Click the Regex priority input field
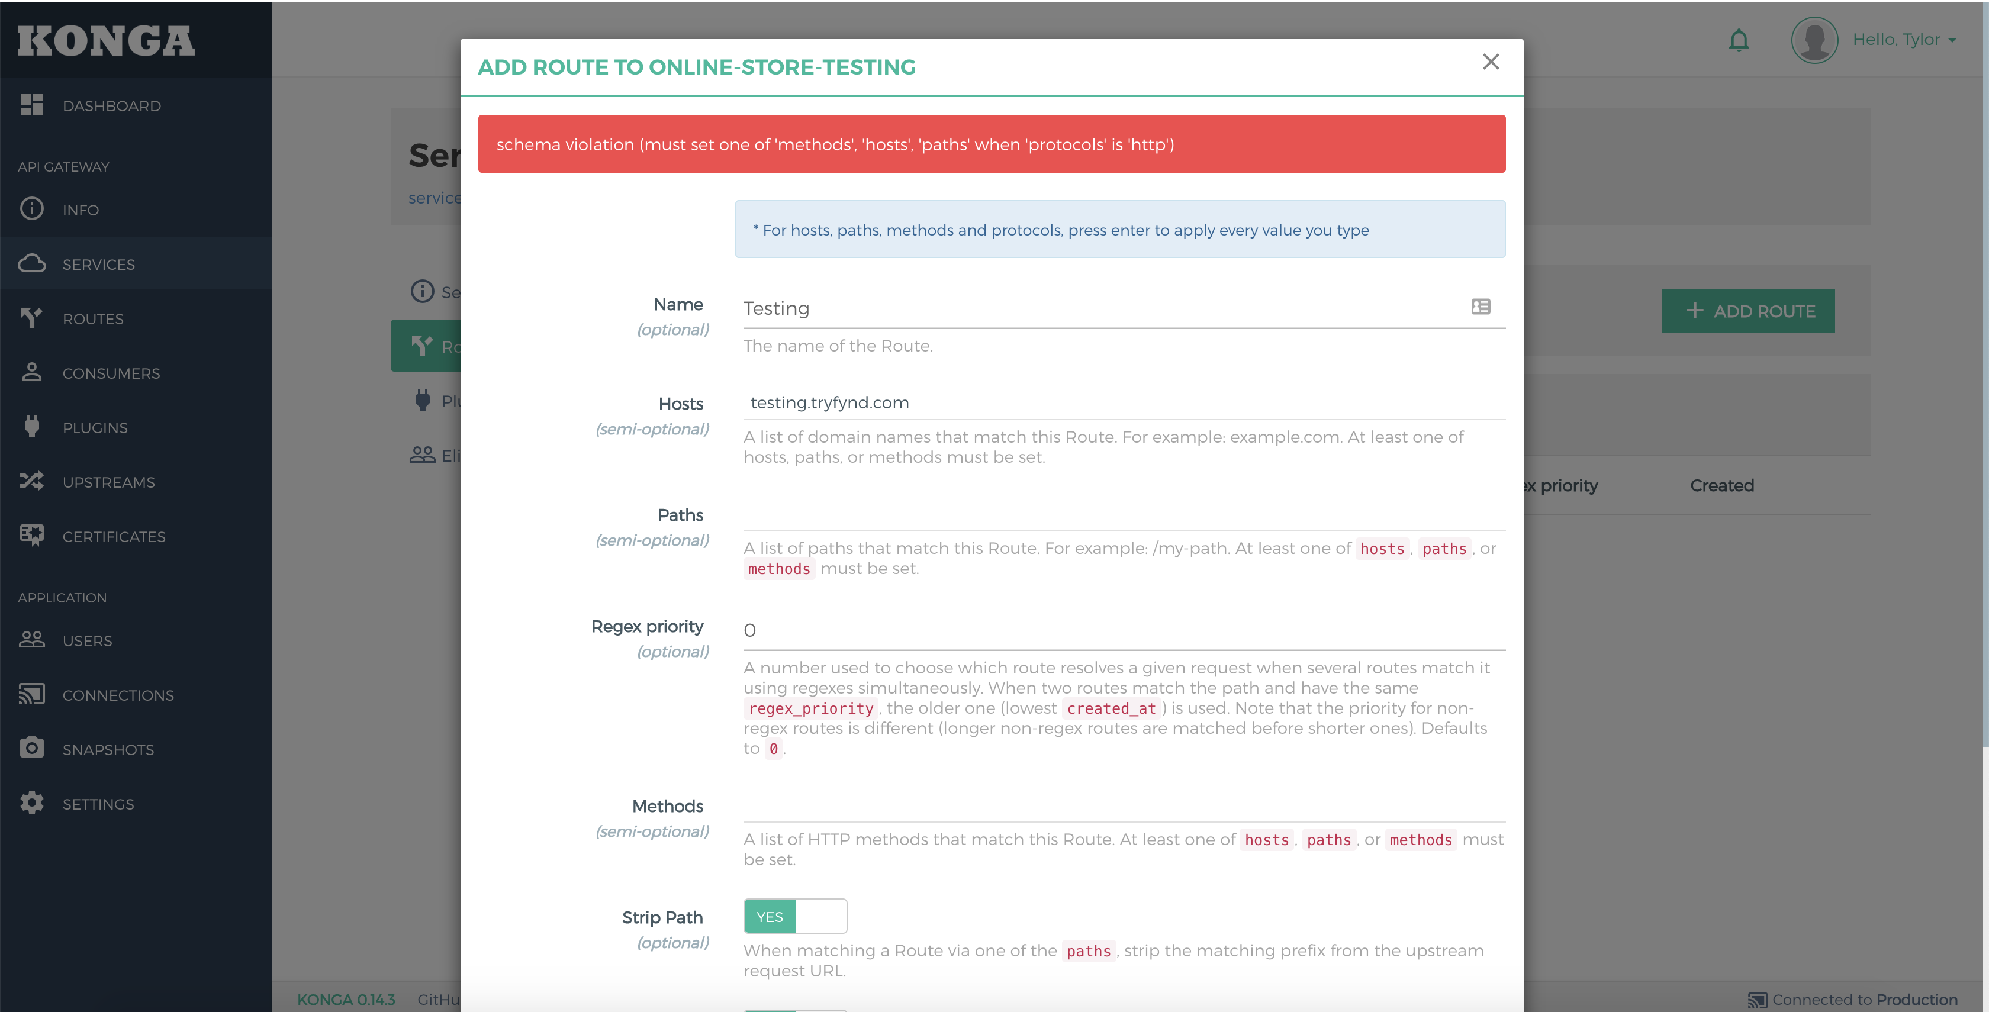The image size is (1989, 1012). click(1124, 630)
